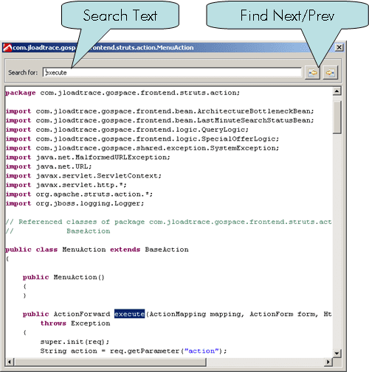
Task: Click horizontal scrollbar left arrow
Action: [10, 362]
